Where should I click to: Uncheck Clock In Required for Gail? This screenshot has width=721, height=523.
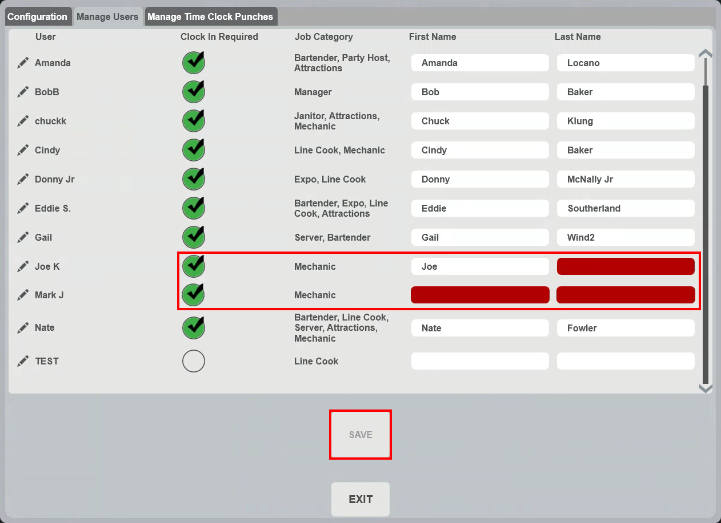click(194, 237)
